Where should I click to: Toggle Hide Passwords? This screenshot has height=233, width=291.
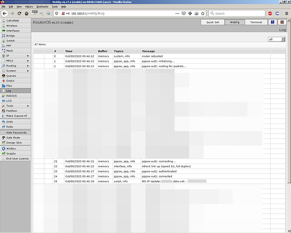coord(15,133)
